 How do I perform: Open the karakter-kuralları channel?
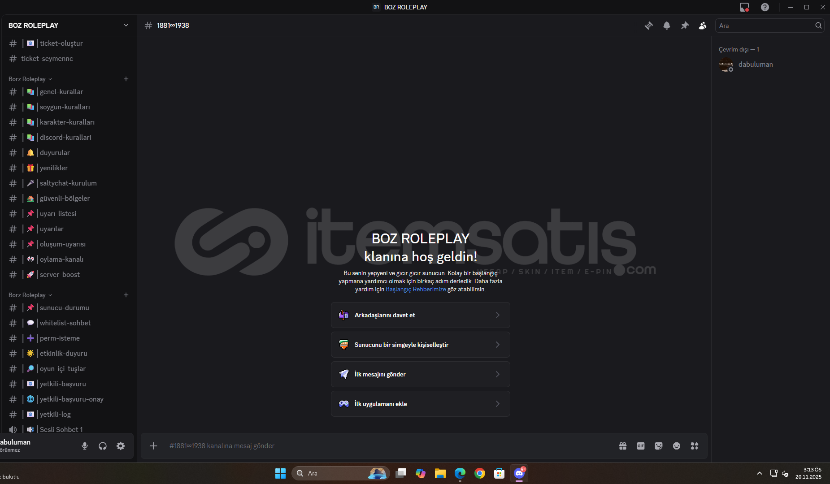point(68,122)
